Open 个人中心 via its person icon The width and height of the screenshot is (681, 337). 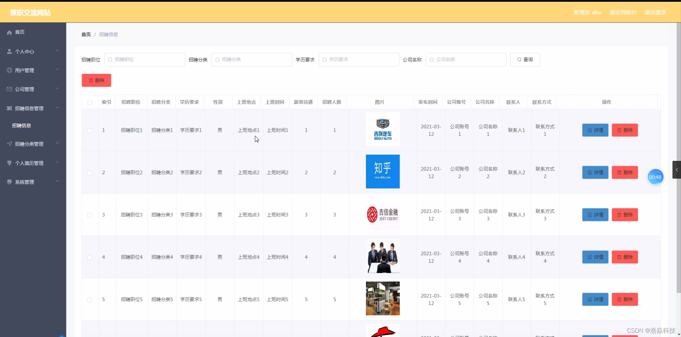[9, 51]
